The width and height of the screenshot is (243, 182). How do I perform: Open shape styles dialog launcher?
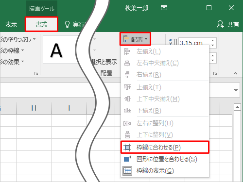[x=36, y=74]
